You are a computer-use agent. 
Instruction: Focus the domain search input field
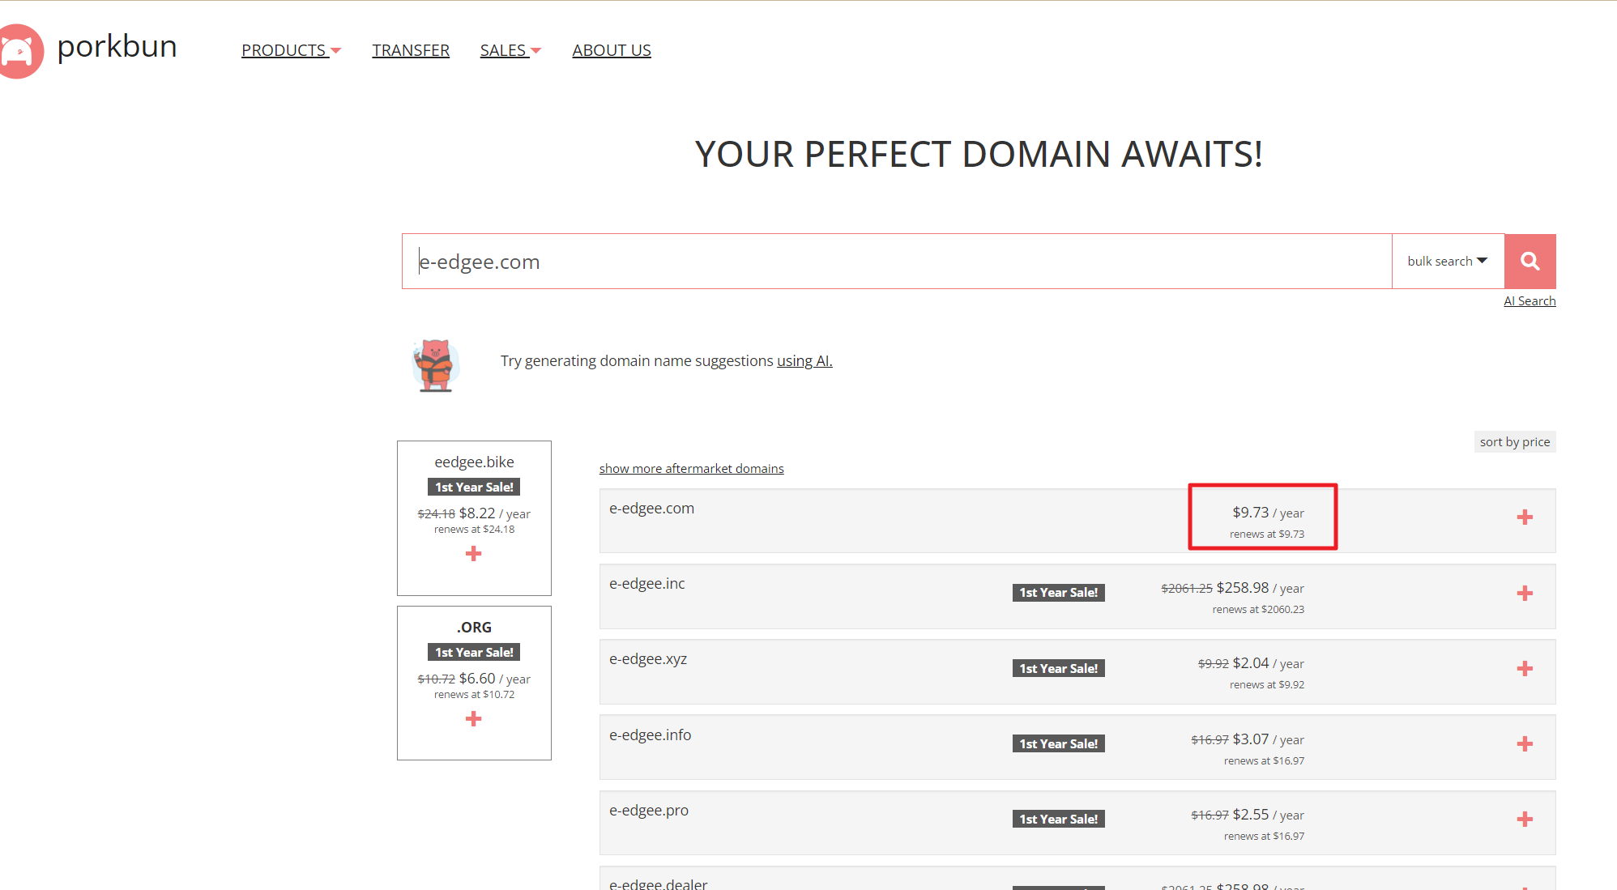click(x=895, y=262)
